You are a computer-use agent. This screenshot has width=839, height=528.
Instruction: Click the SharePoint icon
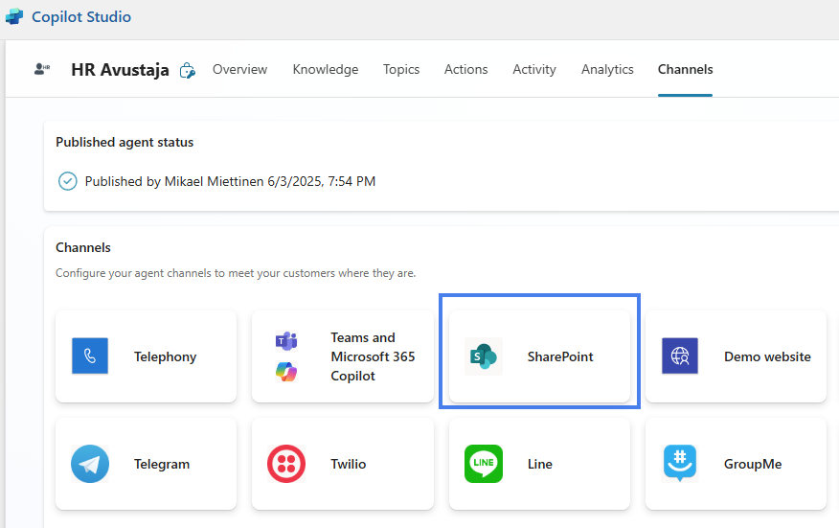click(483, 356)
